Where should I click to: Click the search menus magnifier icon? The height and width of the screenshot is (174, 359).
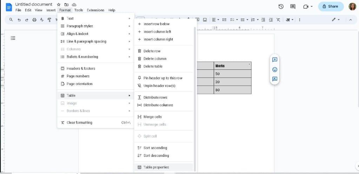tap(11, 20)
